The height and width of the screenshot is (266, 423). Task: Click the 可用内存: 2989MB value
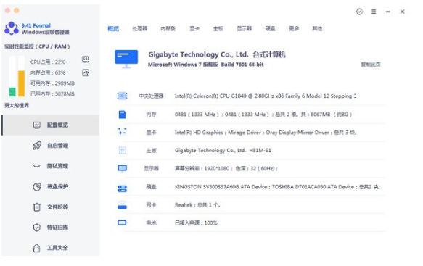click(52, 83)
